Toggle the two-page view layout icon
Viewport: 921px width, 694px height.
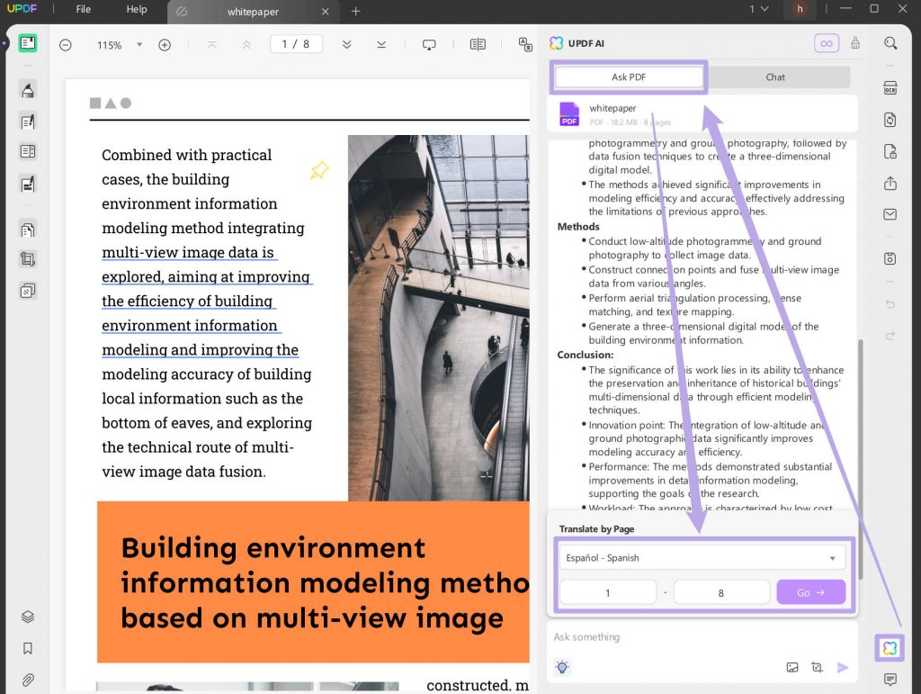point(478,45)
